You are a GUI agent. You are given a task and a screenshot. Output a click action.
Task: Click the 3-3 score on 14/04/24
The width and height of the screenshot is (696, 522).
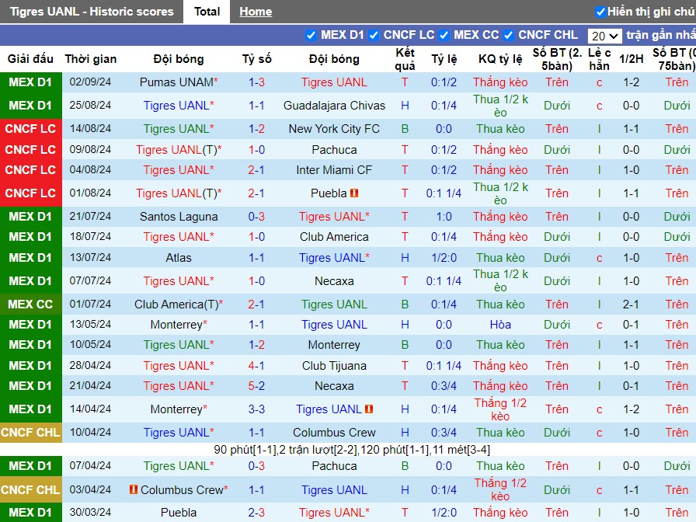256,409
